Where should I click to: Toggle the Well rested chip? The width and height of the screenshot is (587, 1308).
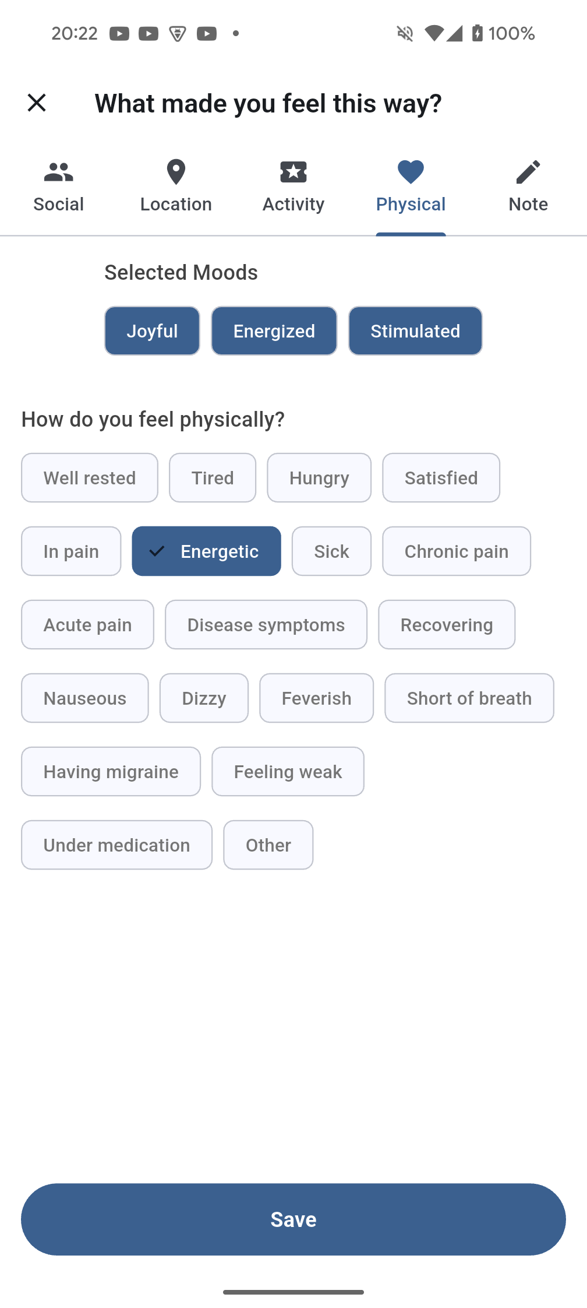(90, 478)
